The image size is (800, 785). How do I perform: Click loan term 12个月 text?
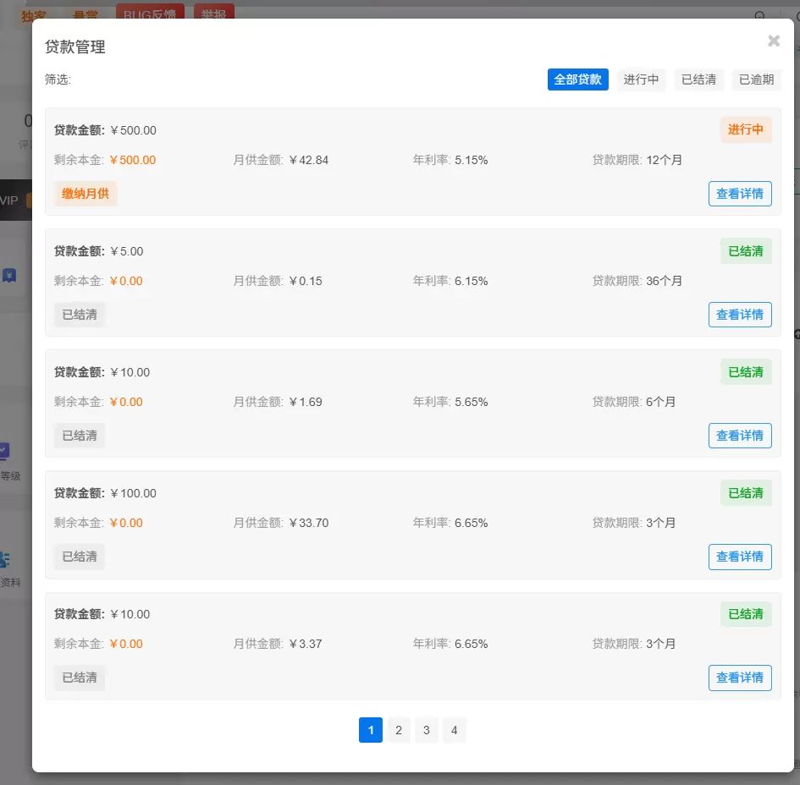(x=664, y=160)
